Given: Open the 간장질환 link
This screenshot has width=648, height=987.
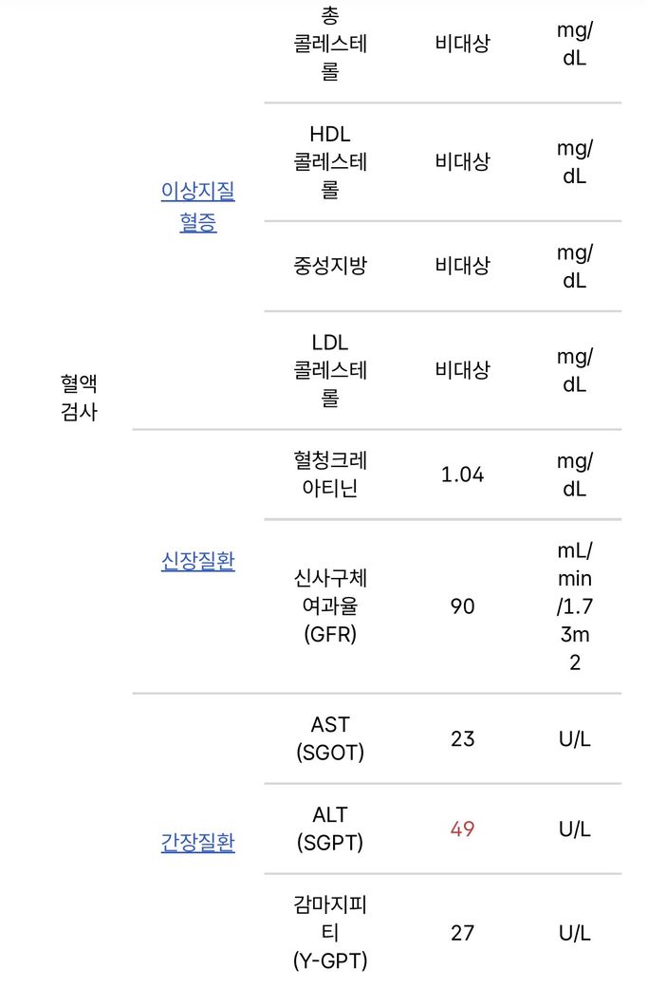Looking at the screenshot, I should 198,842.
